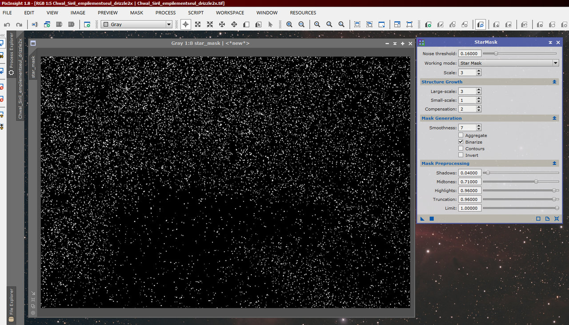The width and height of the screenshot is (569, 325).
Task: Click the Shadows value field
Action: pyautogui.click(x=470, y=173)
